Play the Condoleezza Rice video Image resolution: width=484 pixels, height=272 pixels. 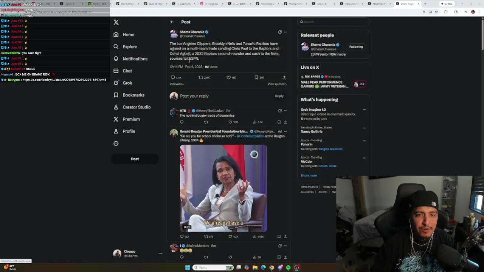pyautogui.click(x=223, y=188)
